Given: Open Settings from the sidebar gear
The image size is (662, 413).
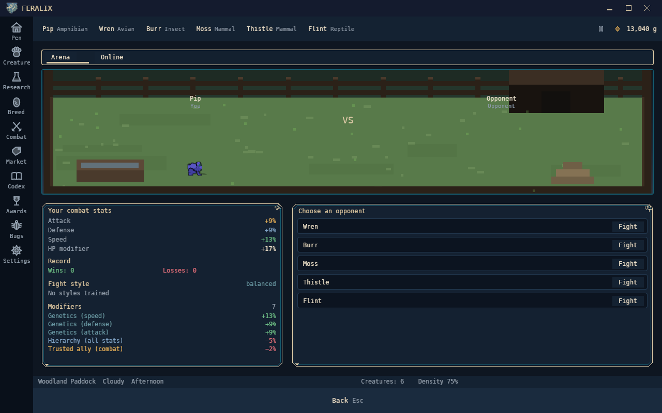Looking at the screenshot, I should click(17, 254).
